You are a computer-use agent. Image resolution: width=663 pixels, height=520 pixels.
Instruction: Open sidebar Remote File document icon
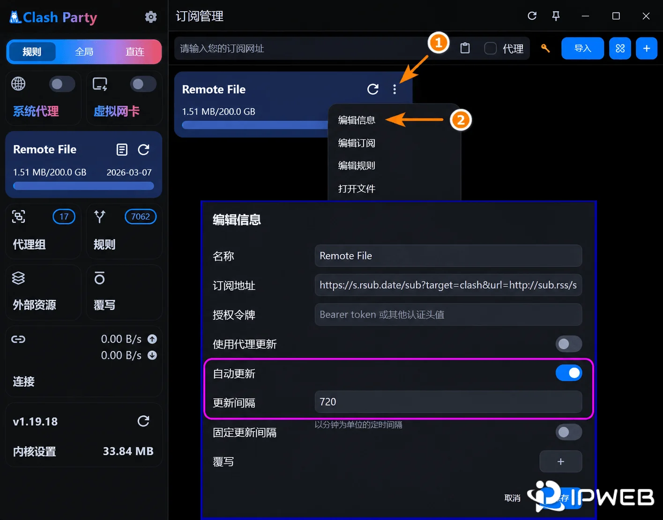[x=122, y=150]
